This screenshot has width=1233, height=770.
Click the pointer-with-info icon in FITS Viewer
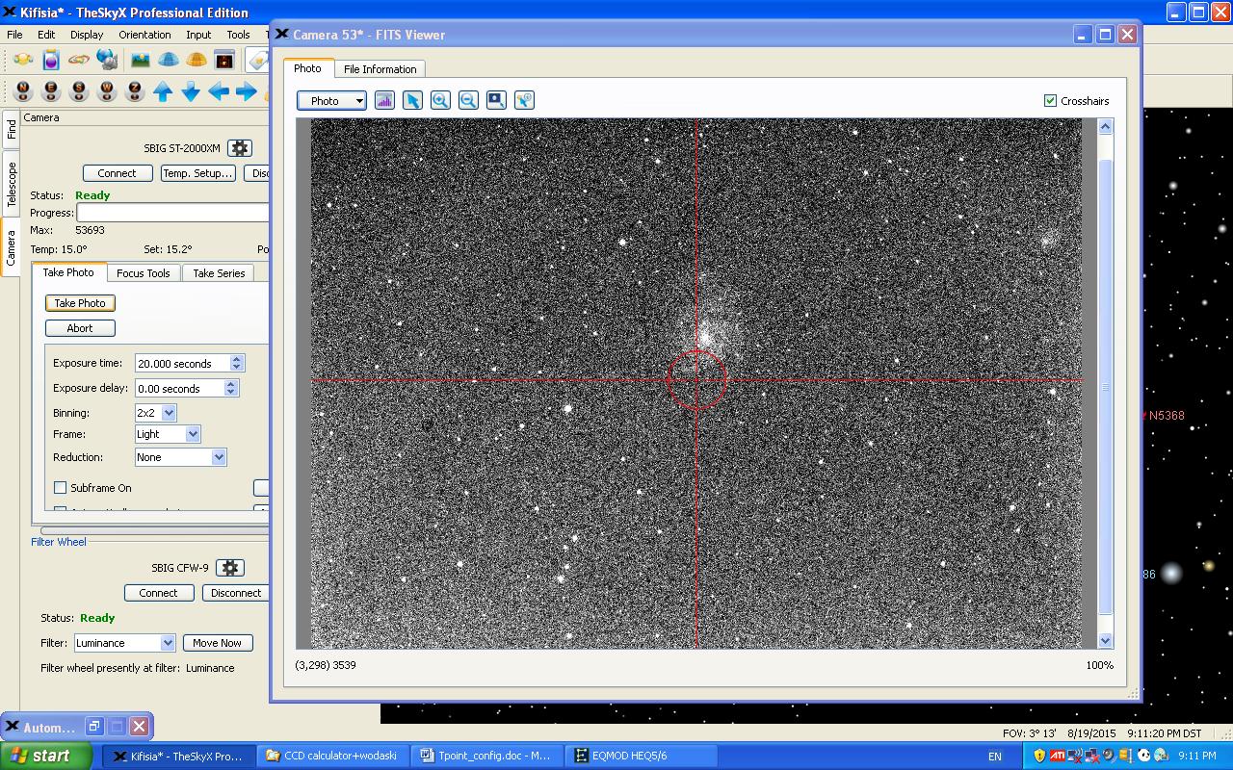click(x=524, y=100)
